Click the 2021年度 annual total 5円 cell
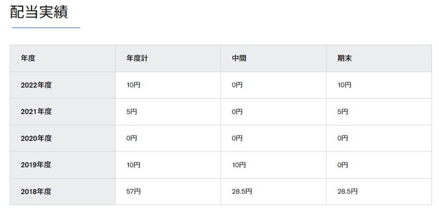This screenshot has width=439, height=213. pyautogui.click(x=131, y=112)
